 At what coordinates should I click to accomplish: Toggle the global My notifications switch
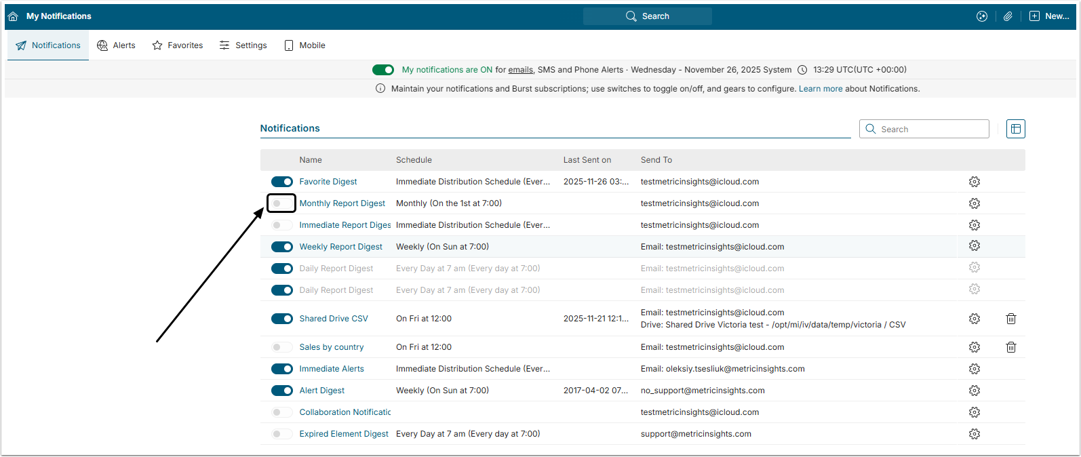pyautogui.click(x=383, y=70)
